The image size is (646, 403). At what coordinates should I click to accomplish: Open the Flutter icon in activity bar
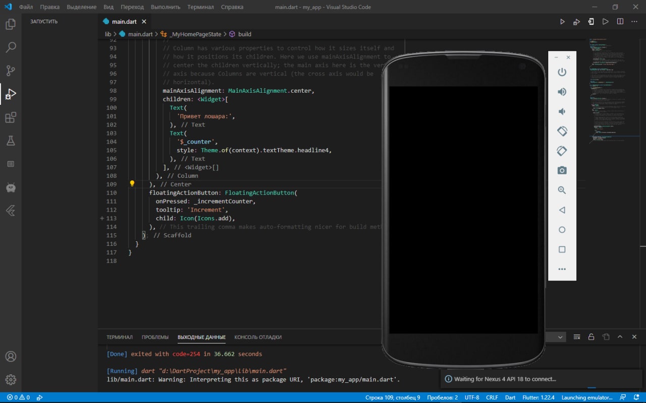point(11,211)
